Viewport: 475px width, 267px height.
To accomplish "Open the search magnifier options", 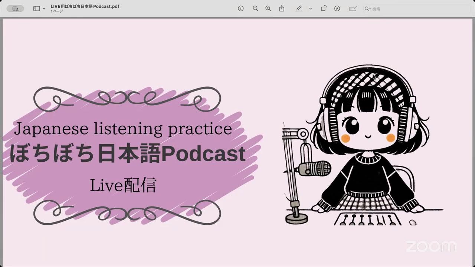I will tap(368, 9).
